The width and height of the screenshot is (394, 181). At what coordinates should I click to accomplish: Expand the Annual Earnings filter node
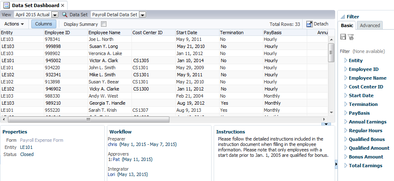pos(346,122)
